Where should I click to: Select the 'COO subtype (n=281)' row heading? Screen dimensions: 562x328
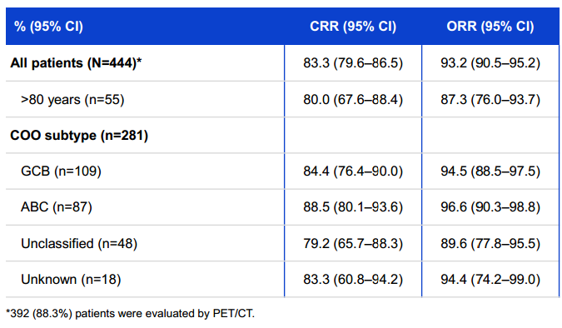tap(79, 136)
